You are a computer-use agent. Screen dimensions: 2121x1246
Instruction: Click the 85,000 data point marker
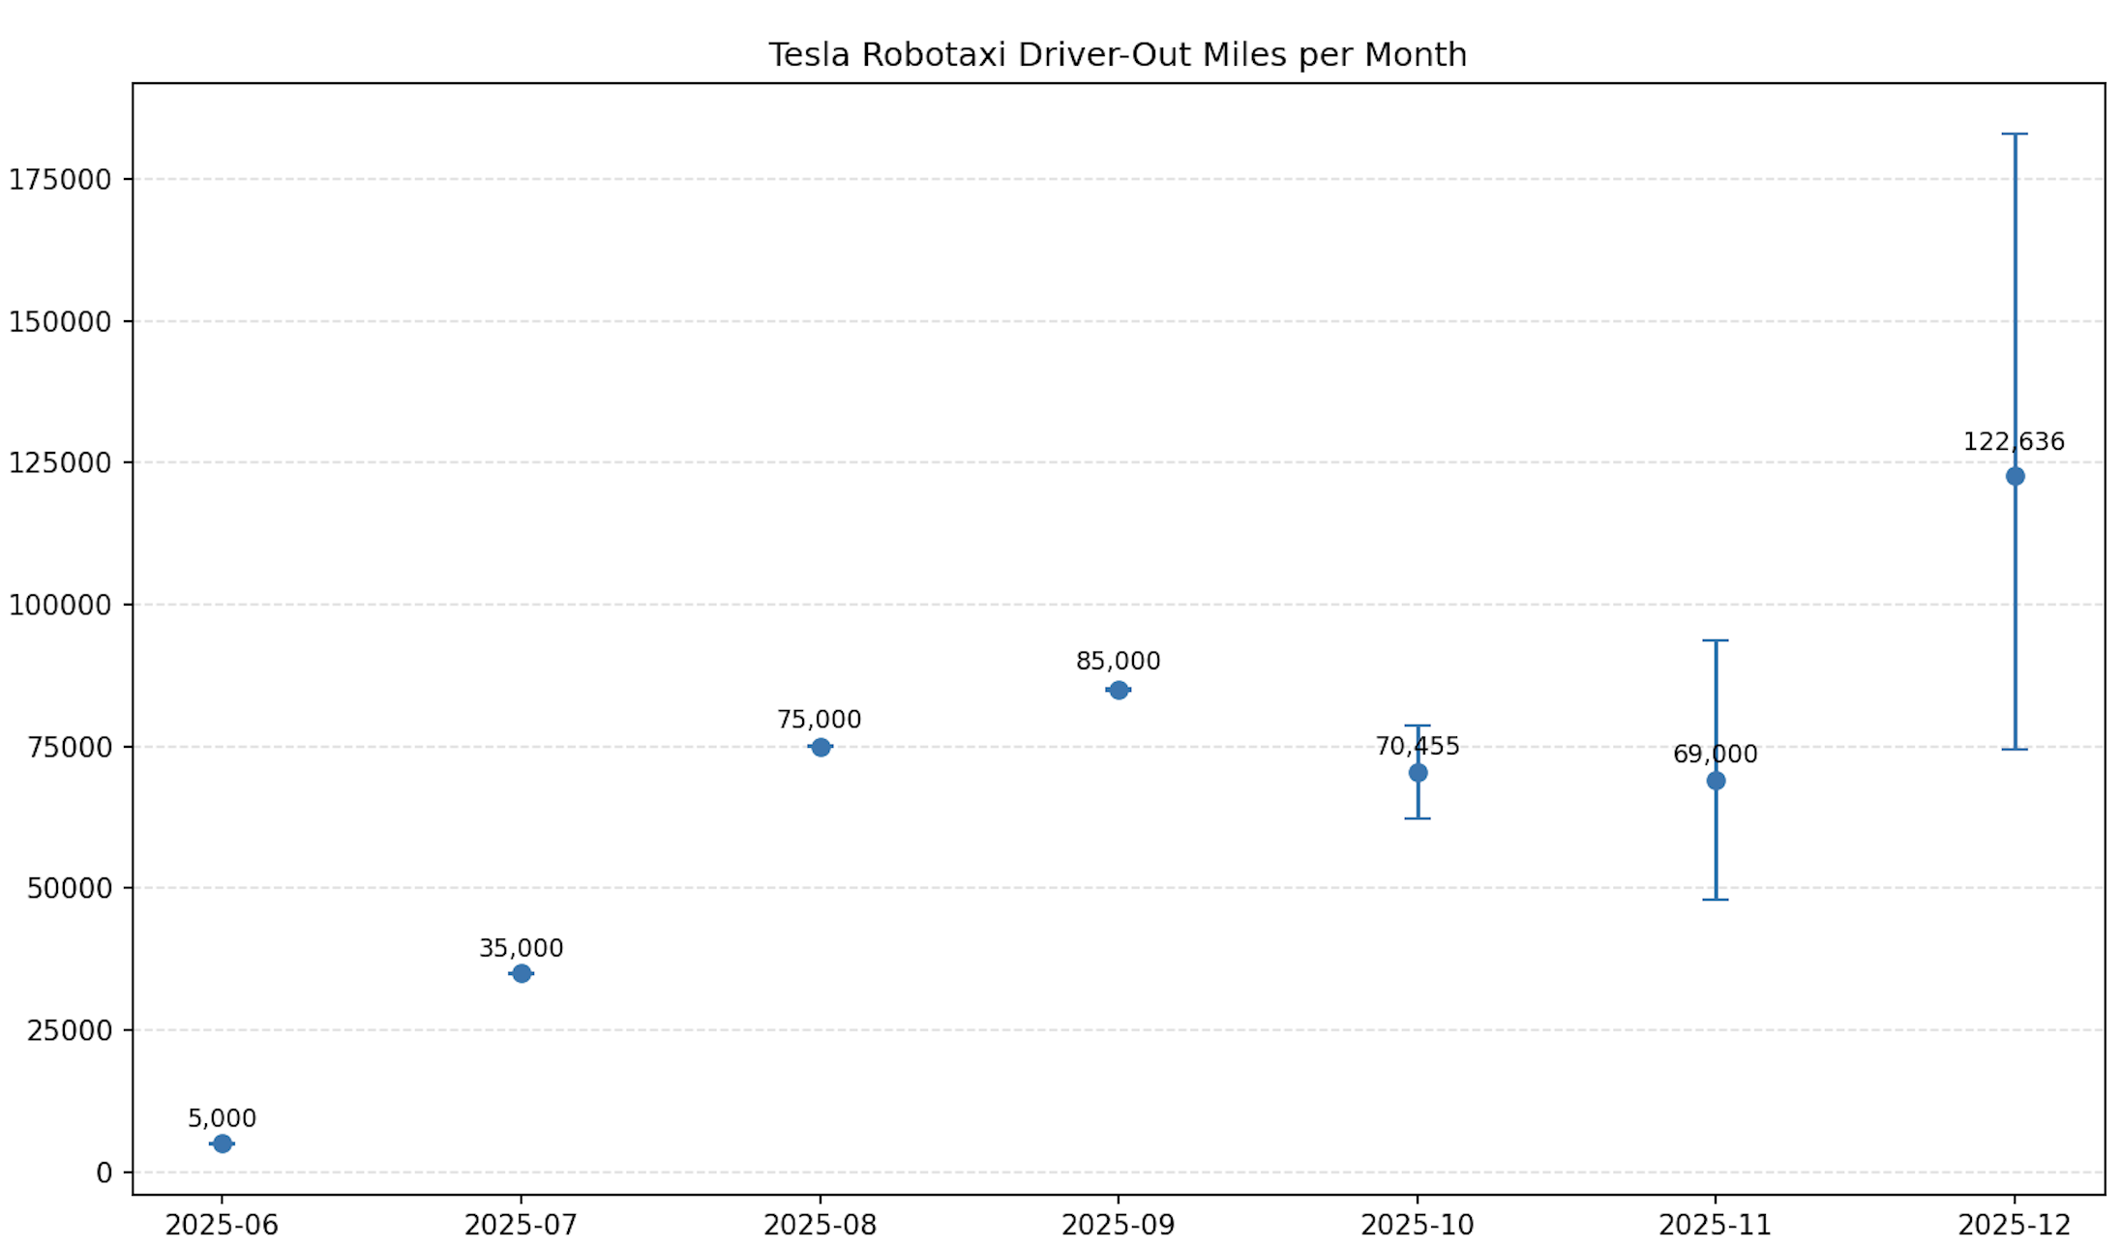pos(1119,690)
